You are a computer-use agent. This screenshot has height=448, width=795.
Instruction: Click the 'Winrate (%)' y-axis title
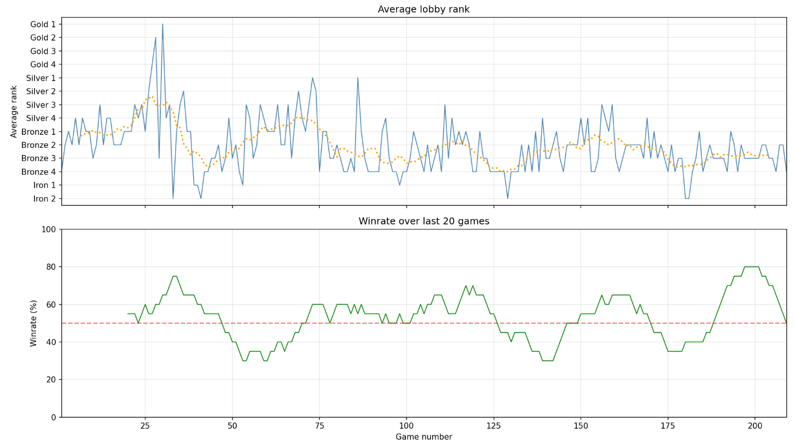coord(34,323)
